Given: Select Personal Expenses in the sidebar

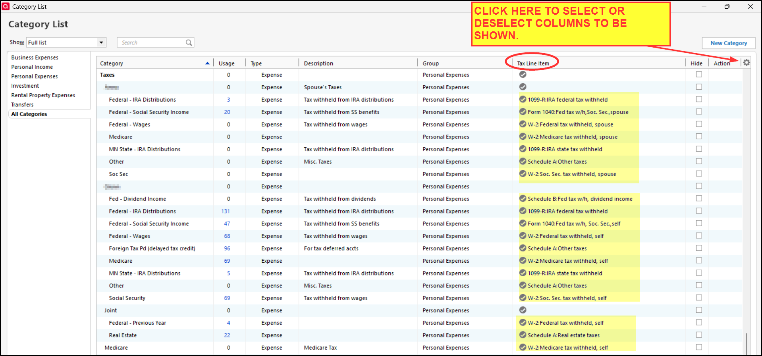Looking at the screenshot, I should (x=34, y=77).
